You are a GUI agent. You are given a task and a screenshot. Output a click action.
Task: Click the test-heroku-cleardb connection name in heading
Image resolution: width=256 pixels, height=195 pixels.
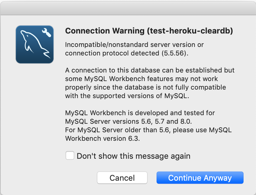(x=190, y=31)
